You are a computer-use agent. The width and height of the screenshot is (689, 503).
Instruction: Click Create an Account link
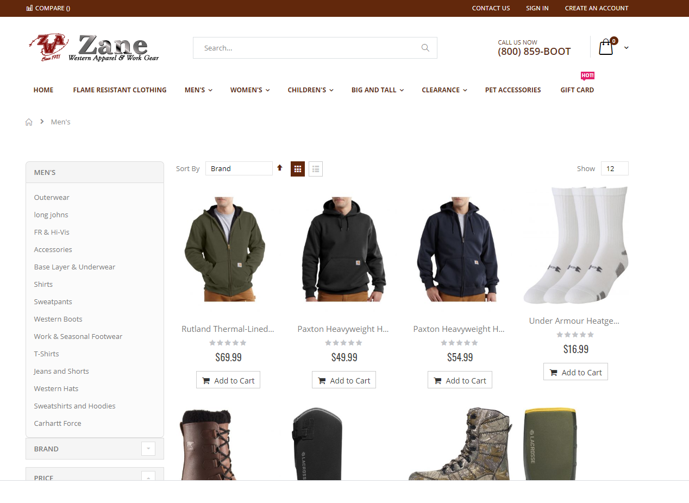597,8
